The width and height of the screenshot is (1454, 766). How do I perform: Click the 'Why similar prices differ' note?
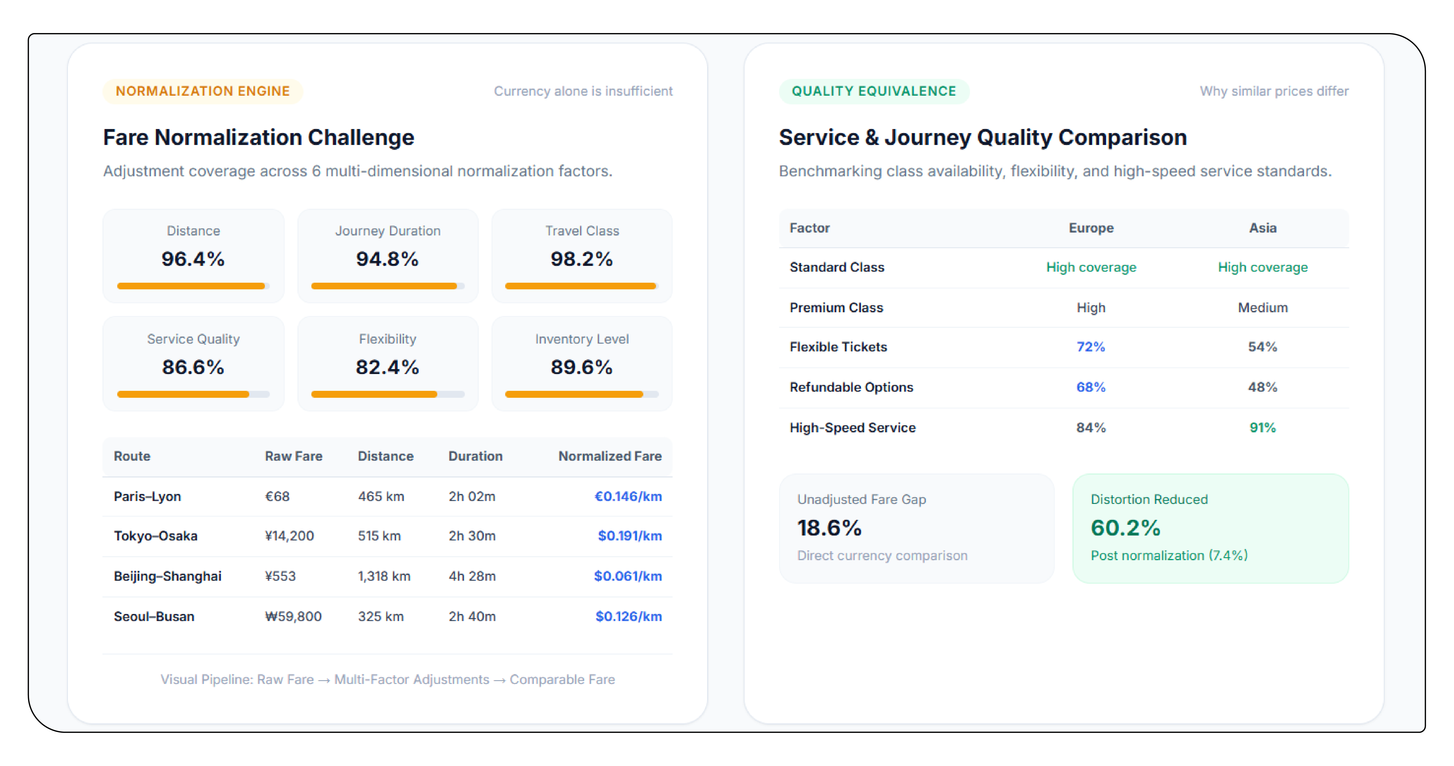(x=1274, y=91)
